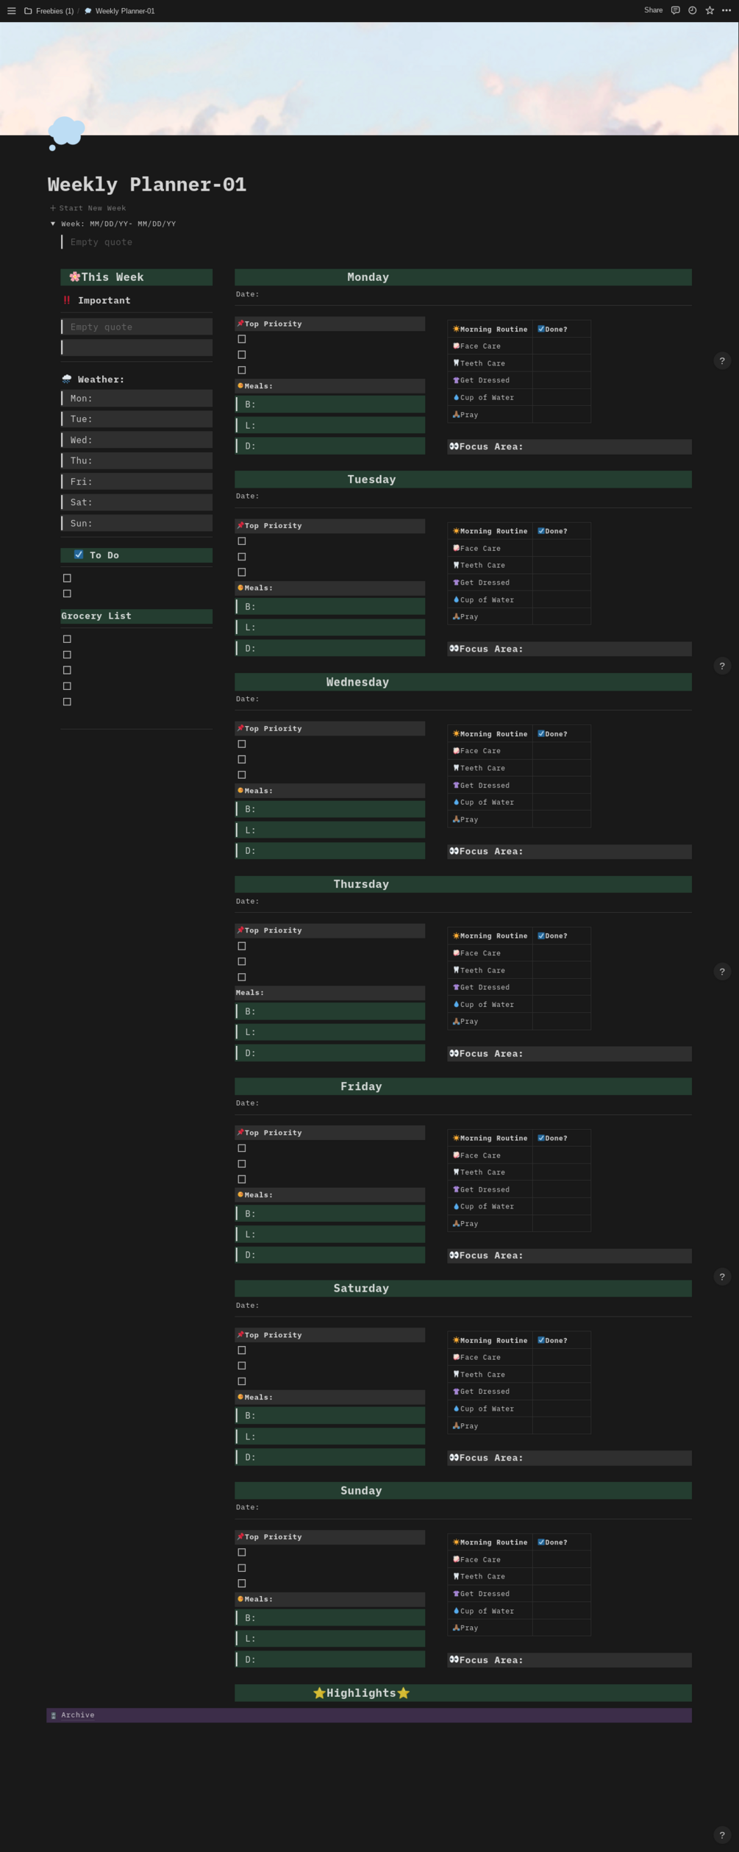Open the sidebar hamburger menu
The image size is (739, 1852).
(x=11, y=11)
